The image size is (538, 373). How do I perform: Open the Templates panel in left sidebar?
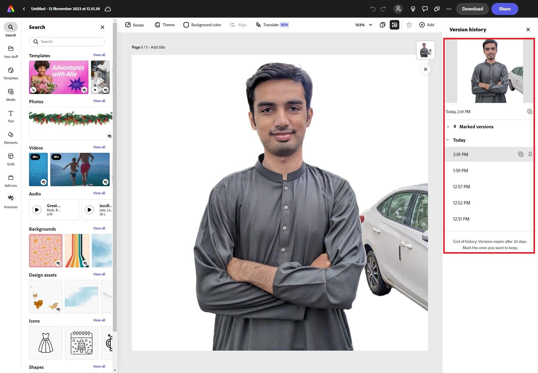pos(11,73)
